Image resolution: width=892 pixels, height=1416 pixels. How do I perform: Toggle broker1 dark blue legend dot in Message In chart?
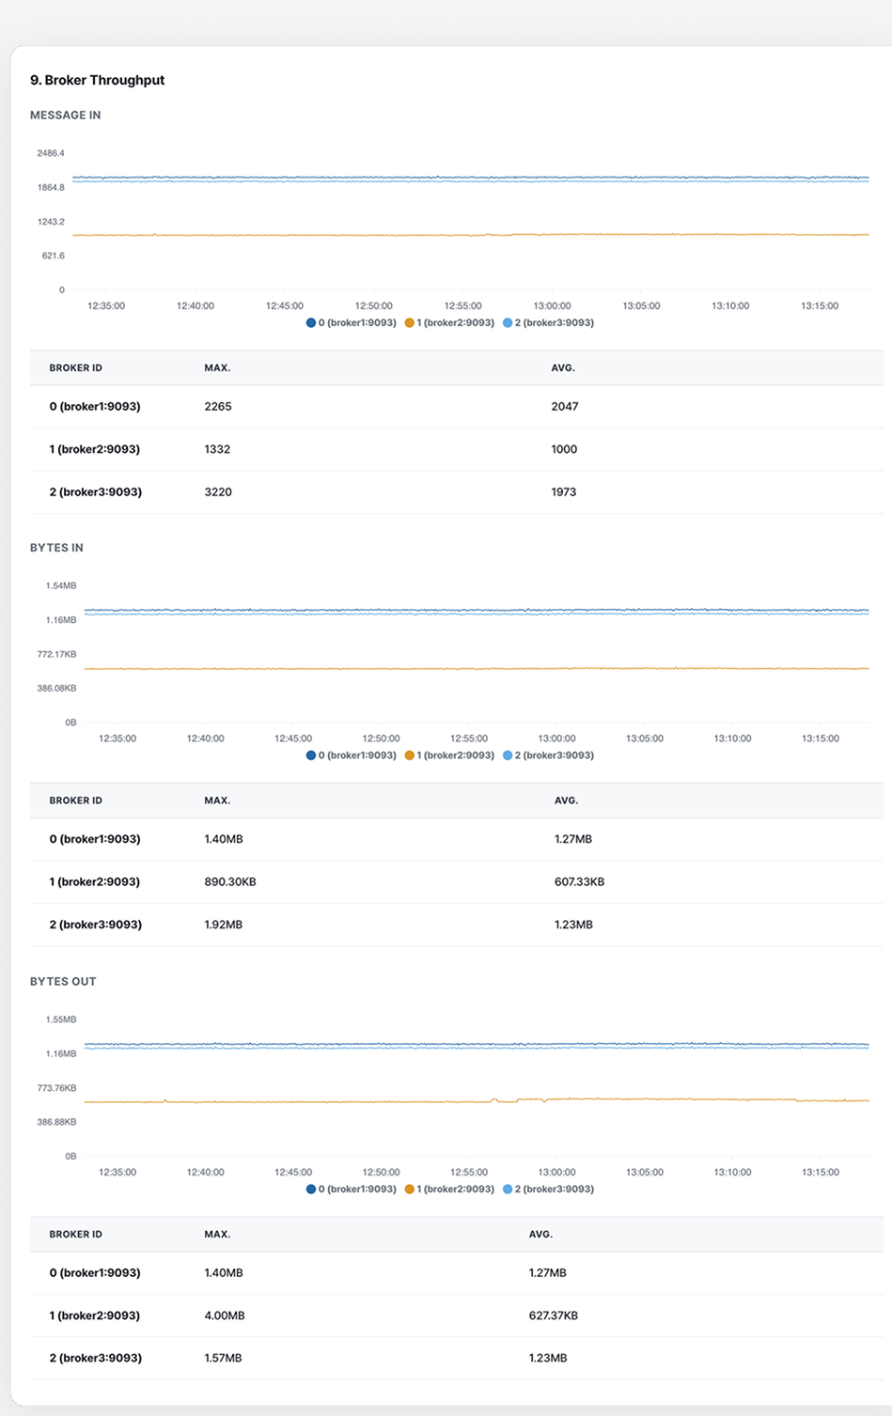311,322
